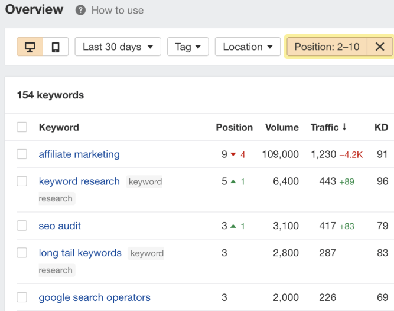Sort by the Volume column header
The image size is (394, 311).
tap(282, 127)
